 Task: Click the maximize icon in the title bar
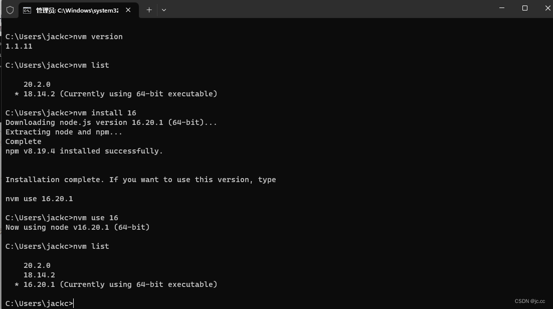point(524,8)
